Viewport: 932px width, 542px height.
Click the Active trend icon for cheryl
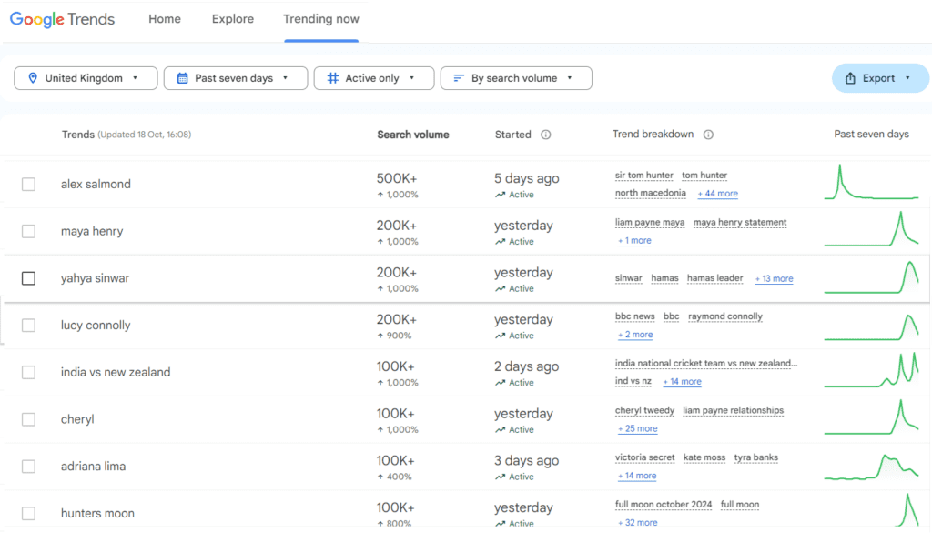click(500, 430)
